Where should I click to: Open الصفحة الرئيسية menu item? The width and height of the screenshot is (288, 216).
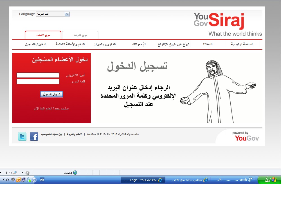coord(242,44)
